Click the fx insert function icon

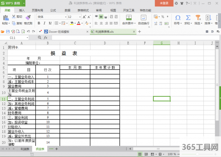(x=45, y=38)
